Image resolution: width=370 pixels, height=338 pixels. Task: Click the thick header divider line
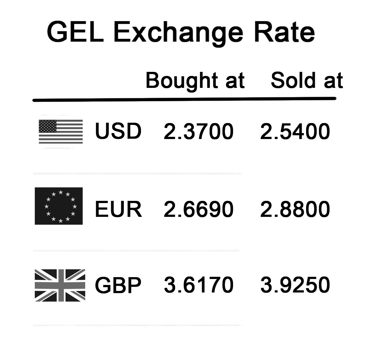click(x=184, y=99)
